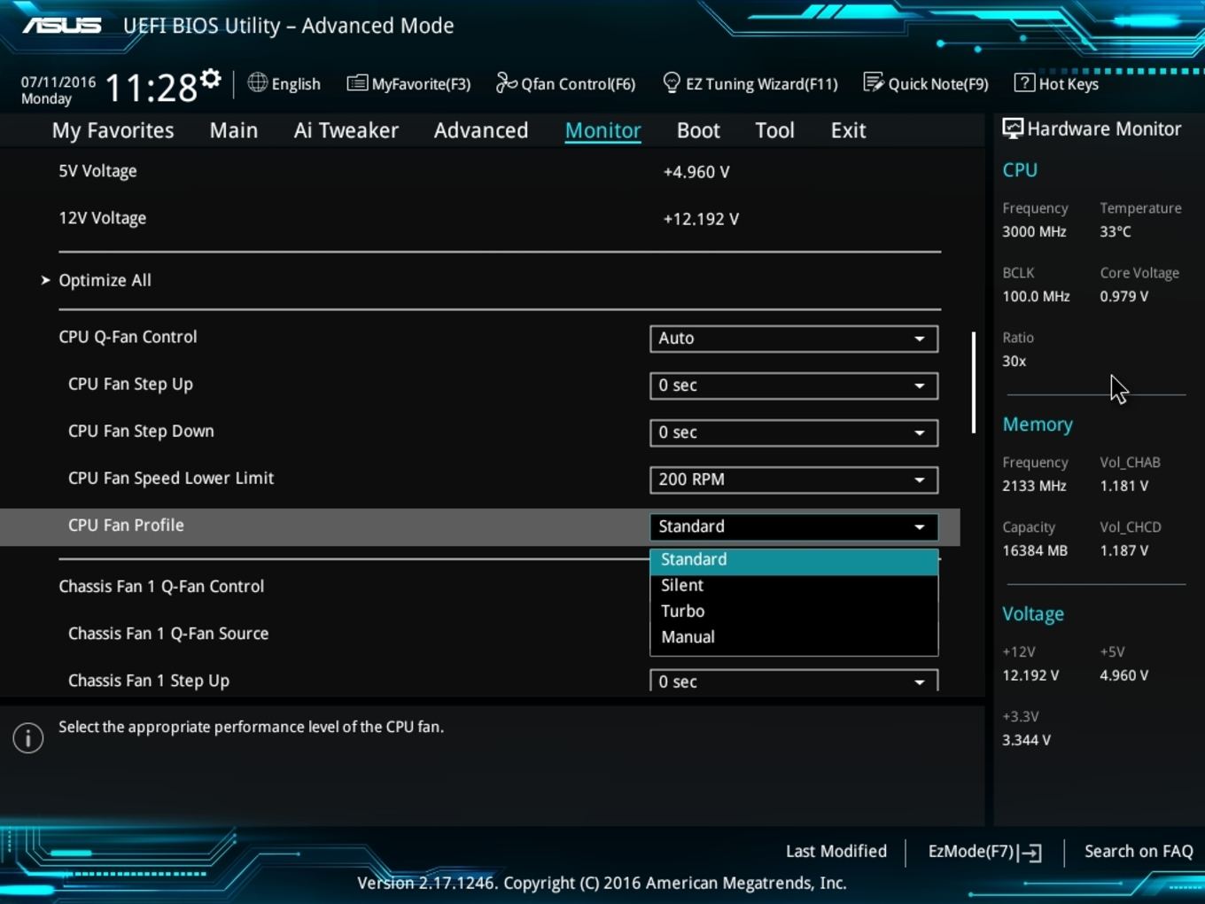Viewport: 1205px width, 904px height.
Task: Switch to EzMode(F7)
Action: pyautogui.click(x=984, y=852)
